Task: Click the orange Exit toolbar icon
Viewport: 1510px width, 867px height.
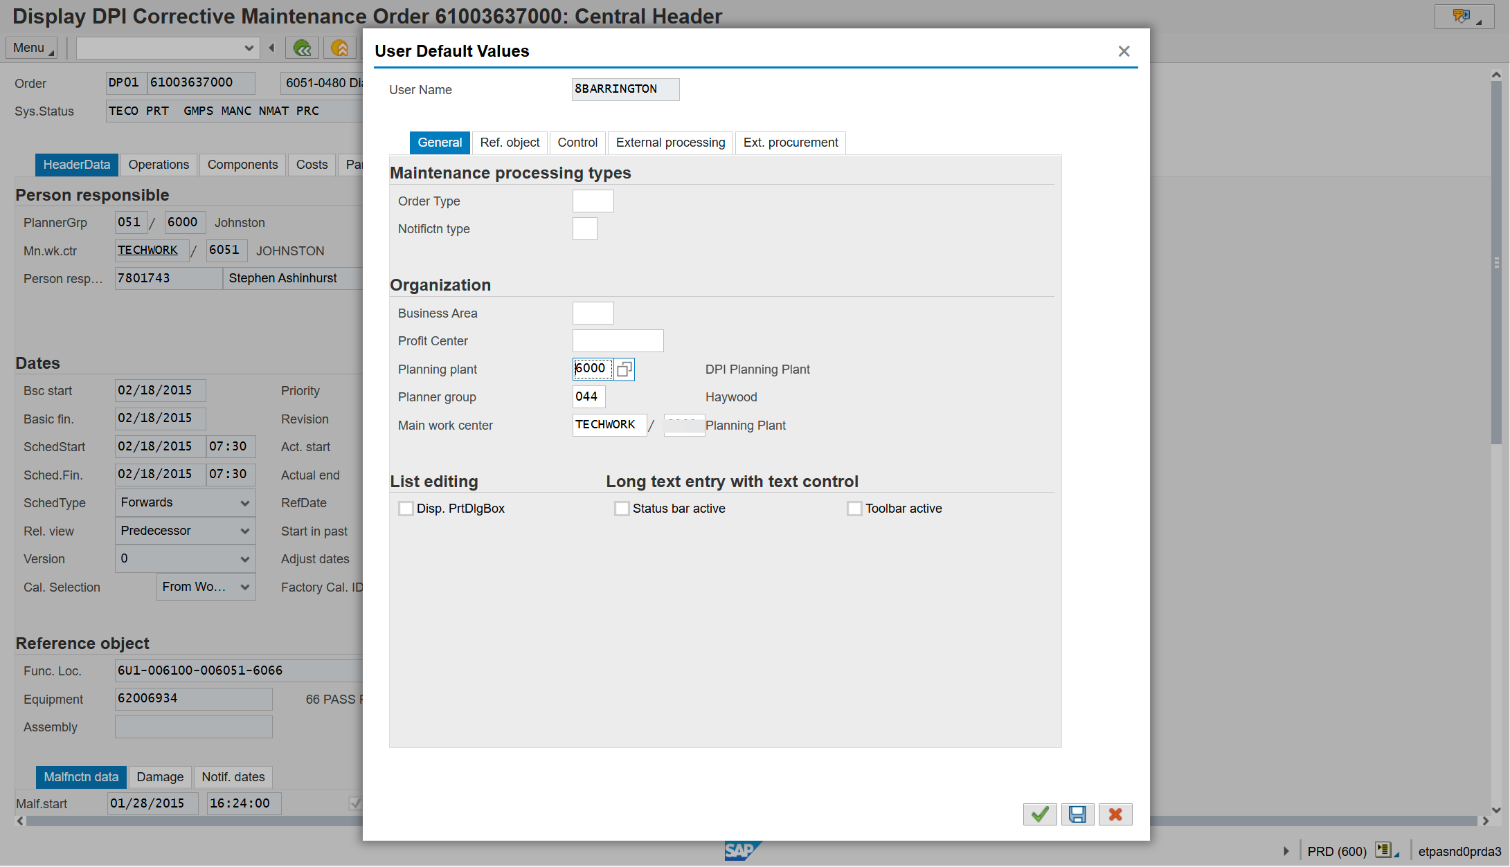Action: (339, 48)
